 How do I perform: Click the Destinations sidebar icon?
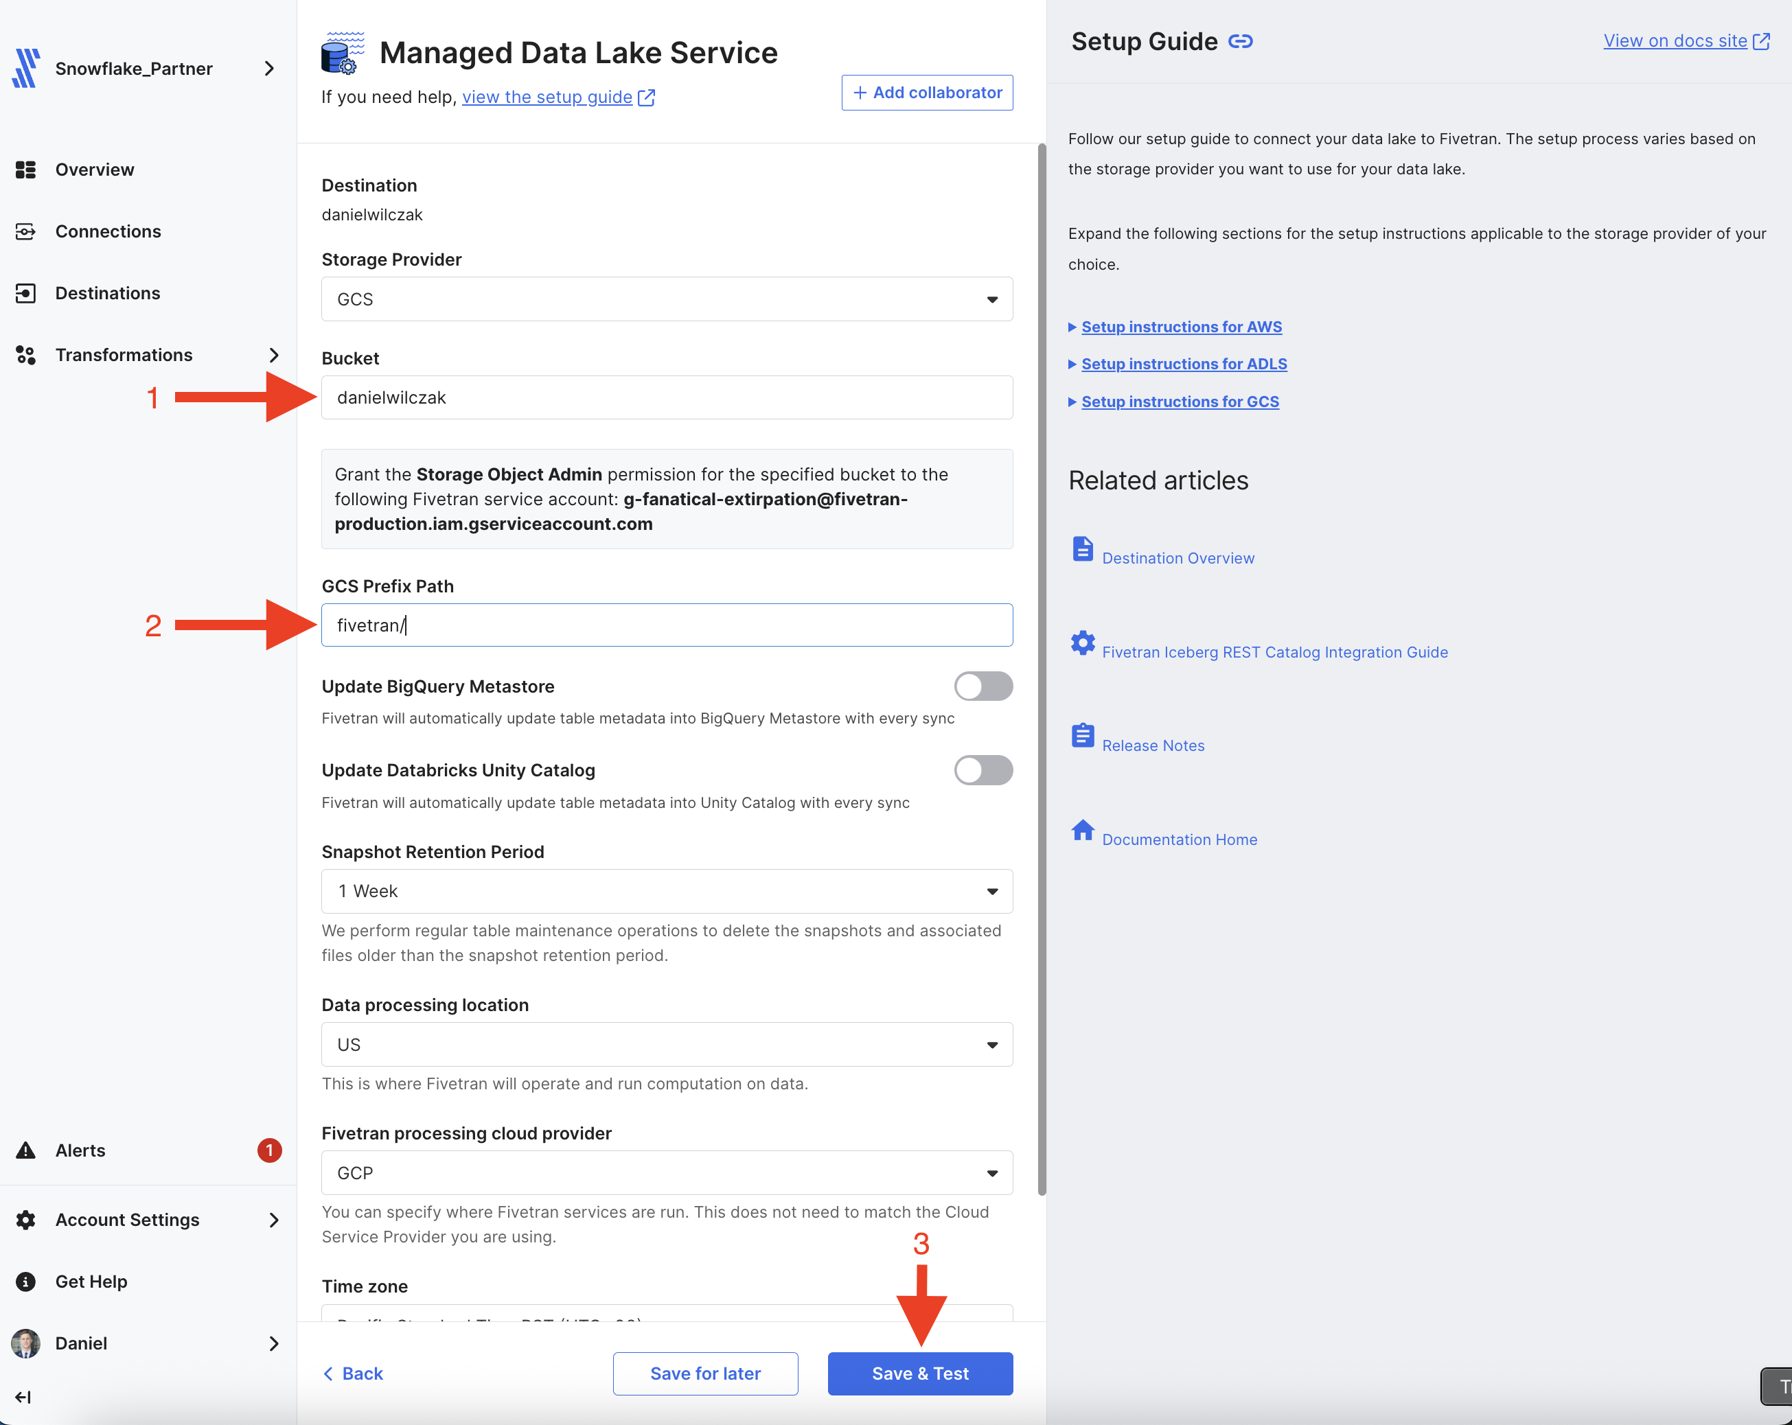pos(26,293)
